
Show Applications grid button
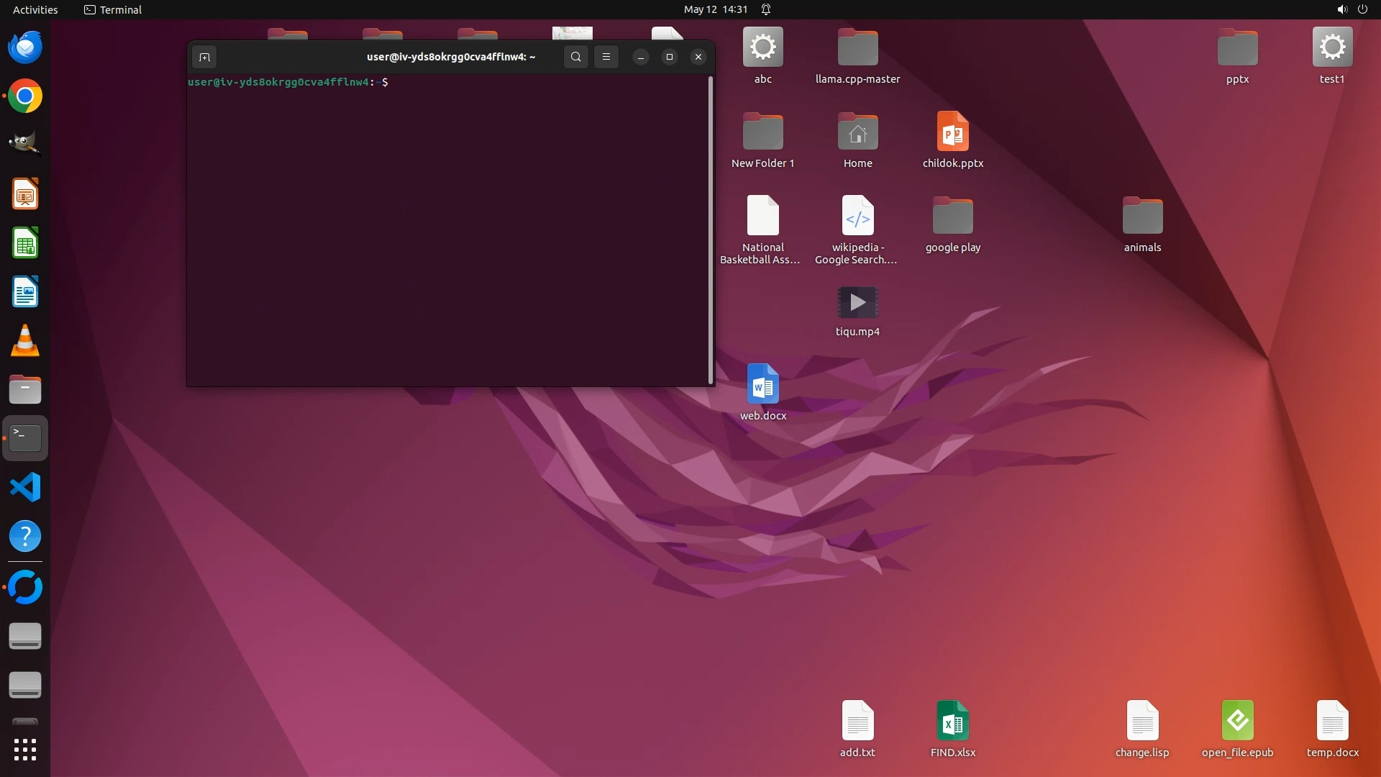[x=25, y=750]
